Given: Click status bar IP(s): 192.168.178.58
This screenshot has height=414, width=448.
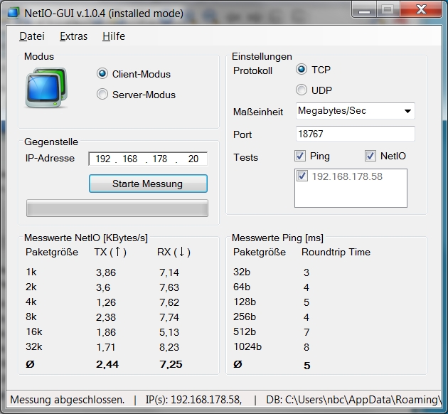Looking at the screenshot, I should [193, 400].
